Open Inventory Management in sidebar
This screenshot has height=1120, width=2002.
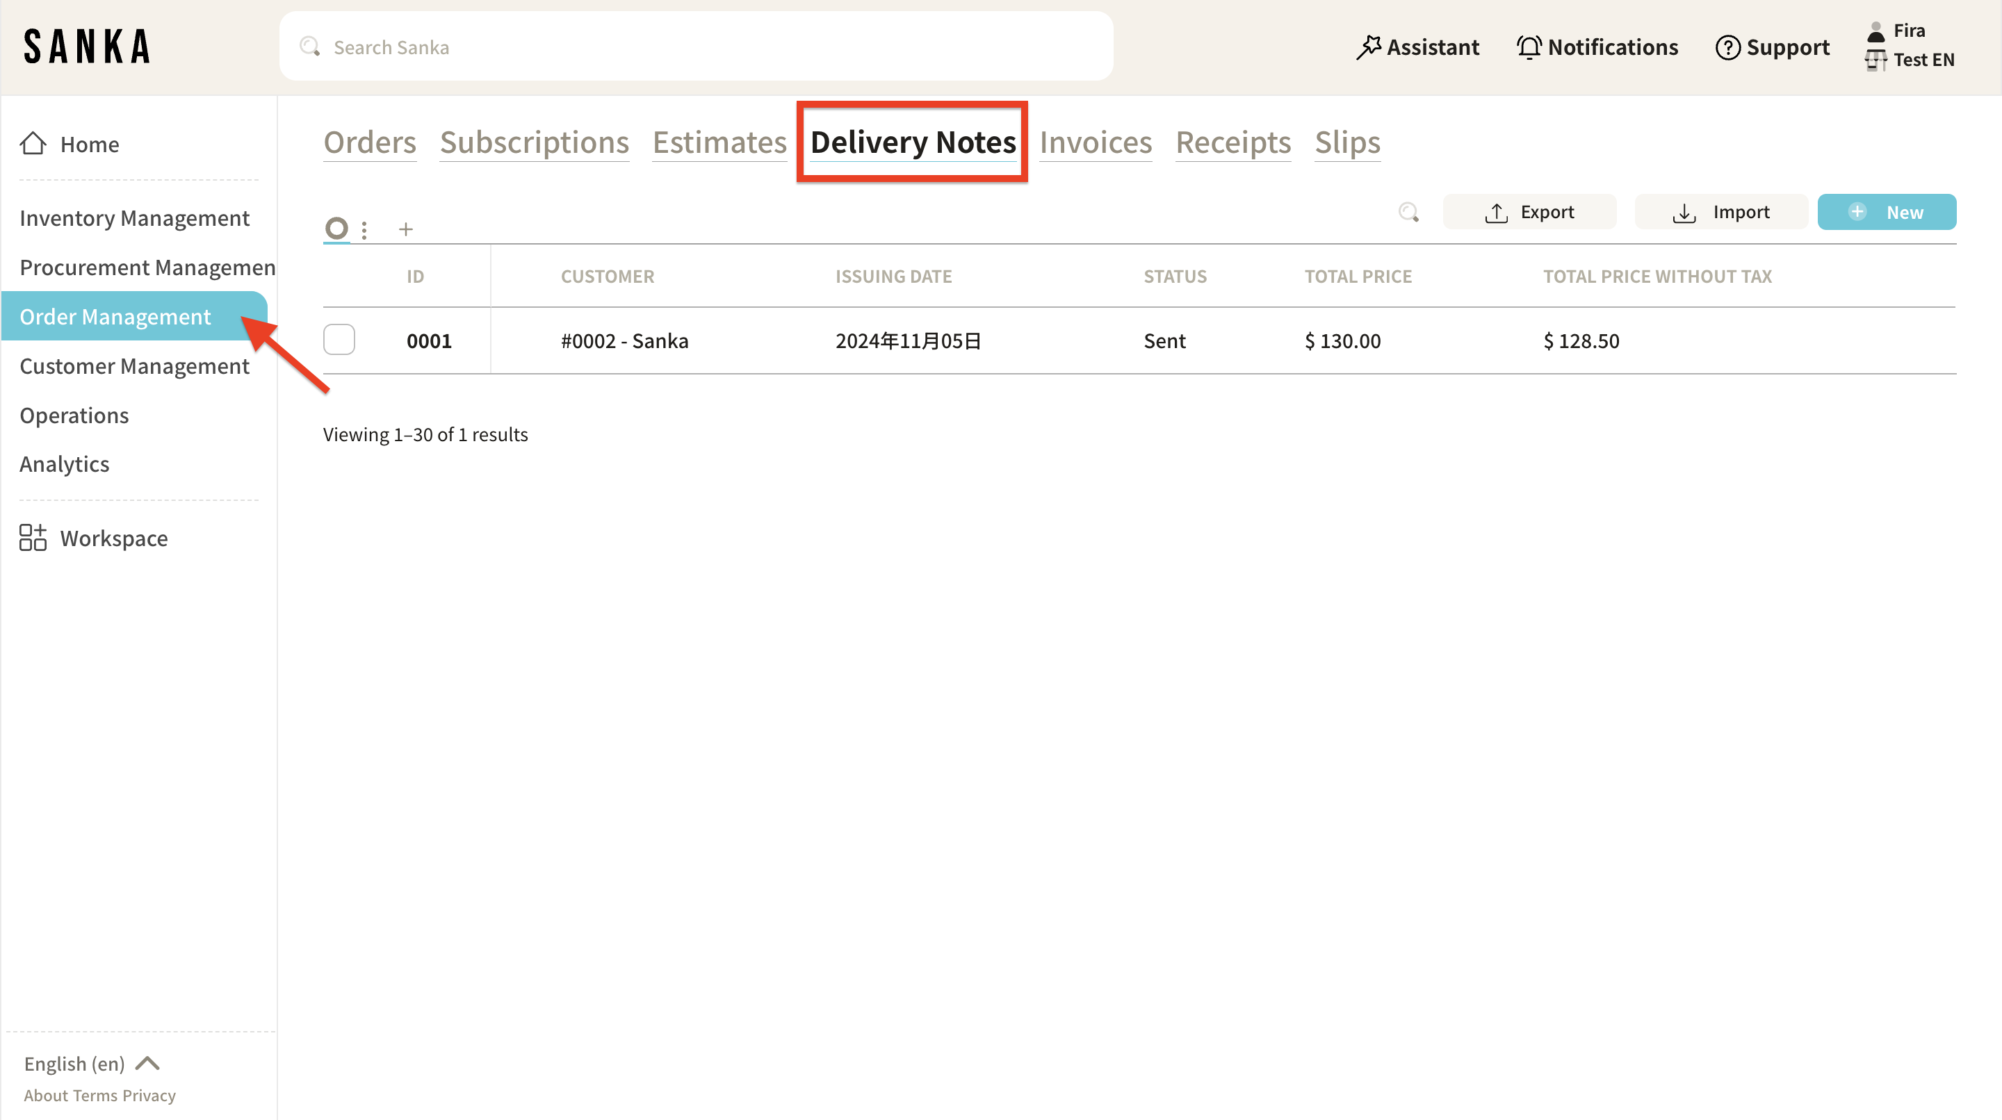click(134, 218)
